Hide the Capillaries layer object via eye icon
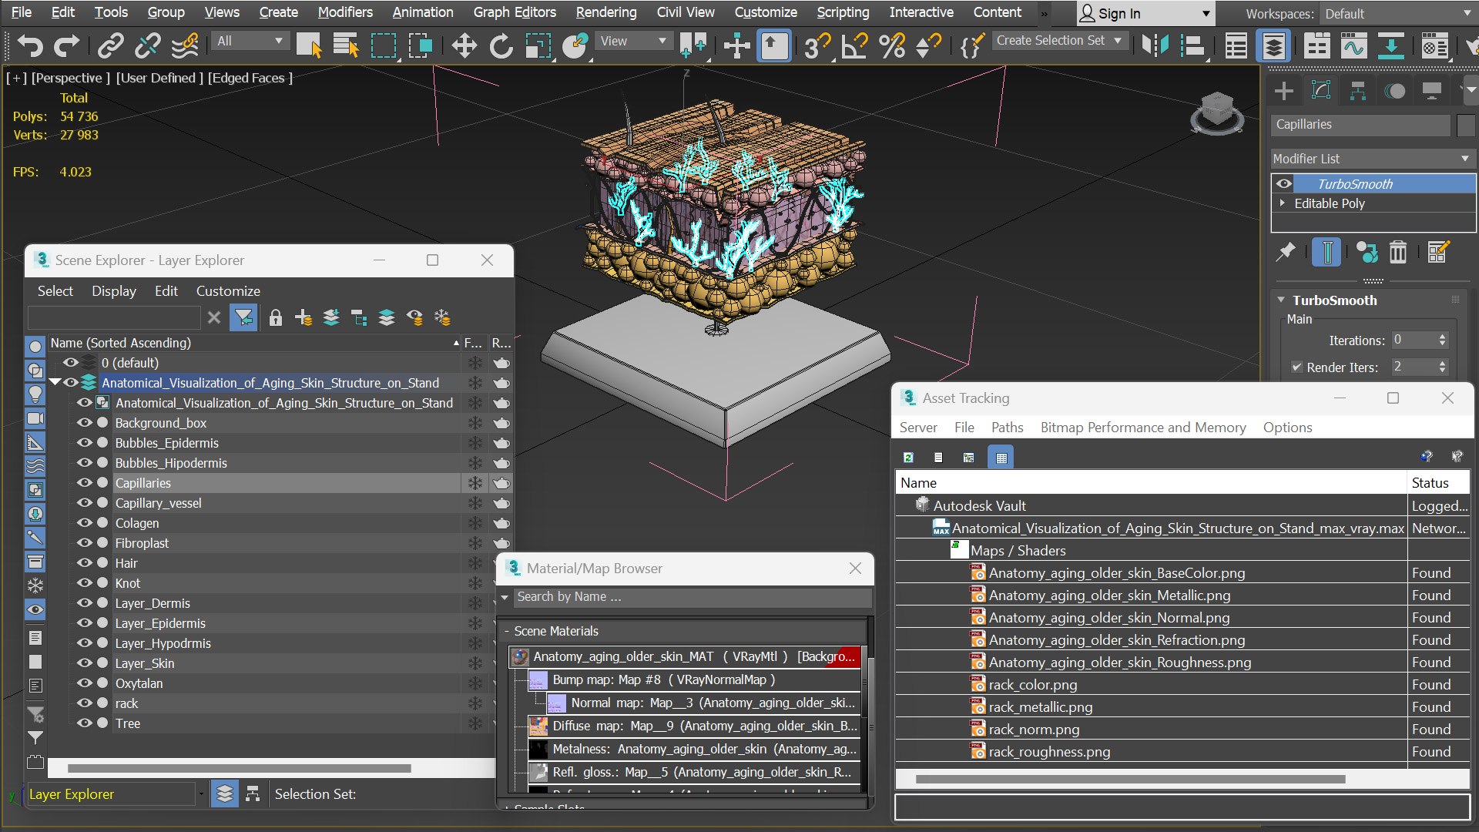Screen dimensions: 1479x832 click(x=84, y=483)
